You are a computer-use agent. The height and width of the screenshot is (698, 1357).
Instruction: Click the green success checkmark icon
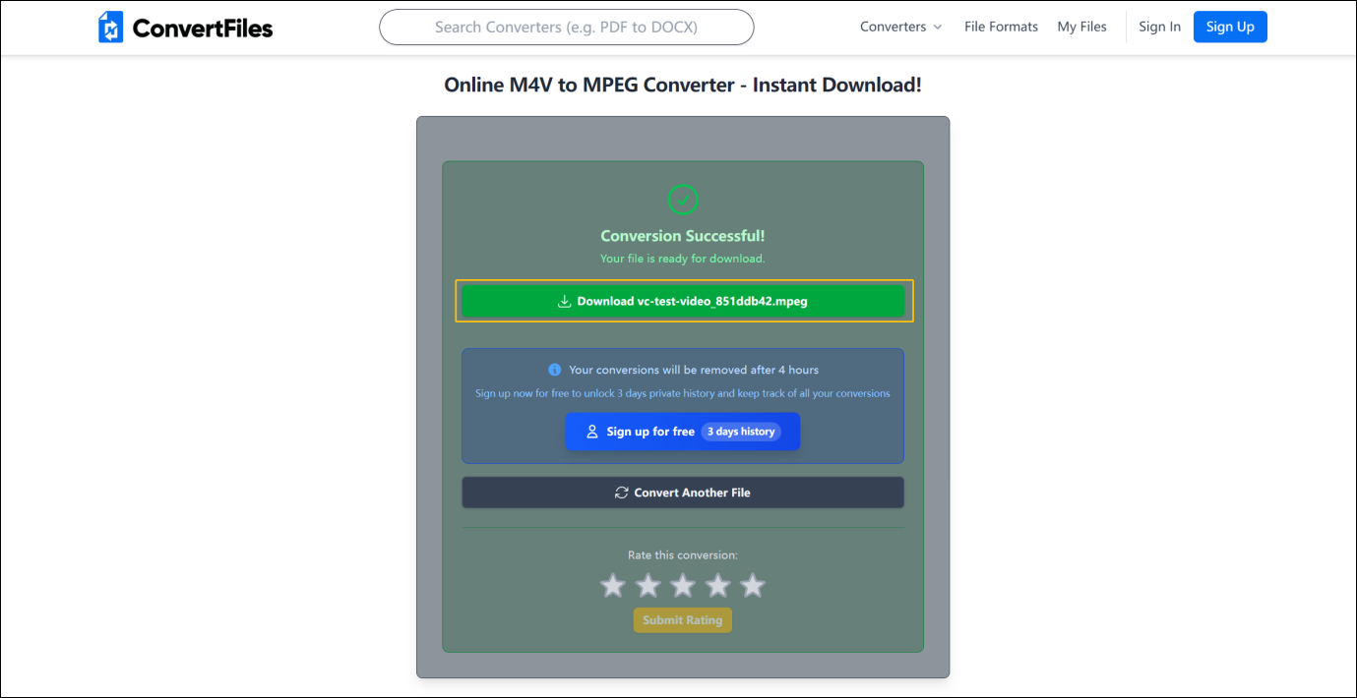click(683, 200)
